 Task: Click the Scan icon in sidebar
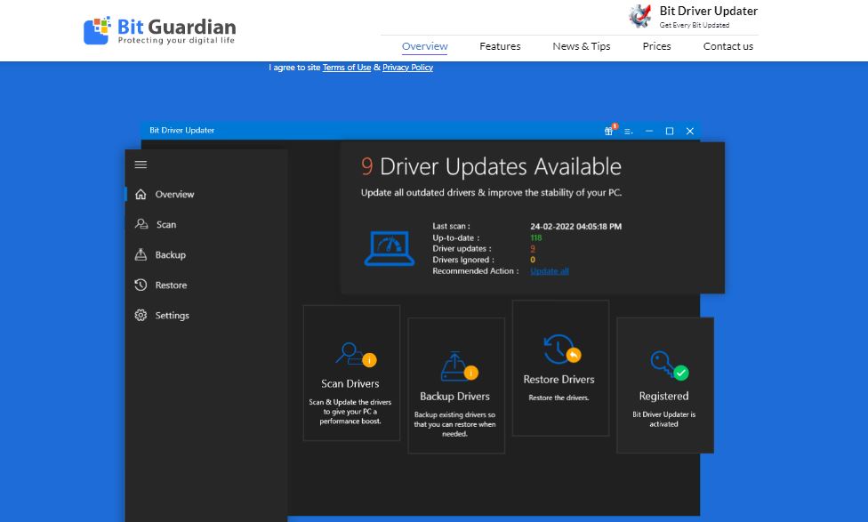tap(141, 224)
